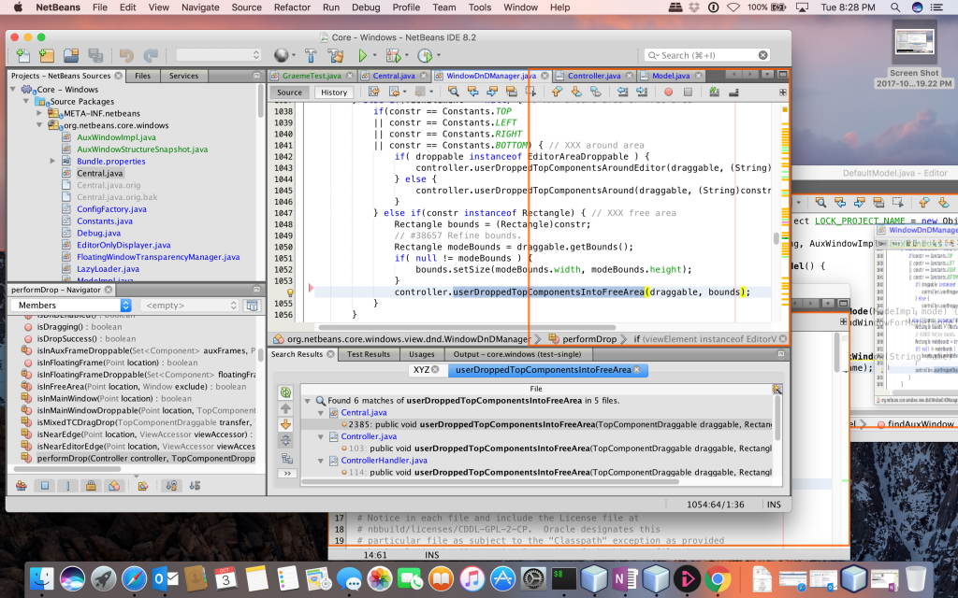Click the Build Project hammer icon

(311, 55)
